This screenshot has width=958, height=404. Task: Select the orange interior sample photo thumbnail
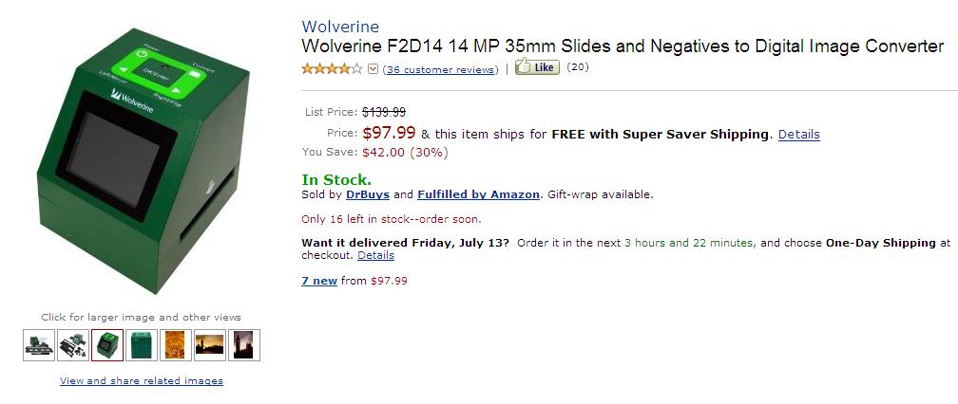tap(176, 345)
